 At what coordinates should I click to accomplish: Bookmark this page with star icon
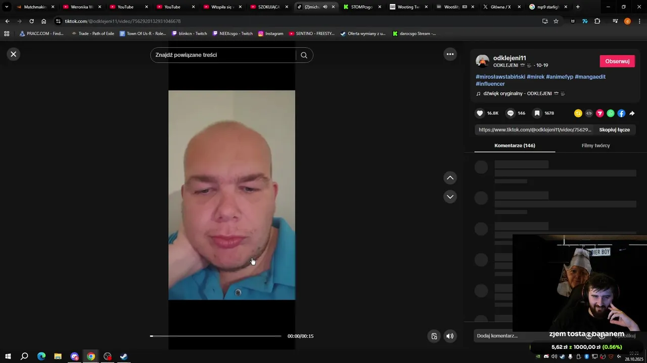coord(556,21)
